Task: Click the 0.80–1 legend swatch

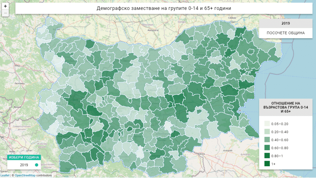Action: [266, 156]
